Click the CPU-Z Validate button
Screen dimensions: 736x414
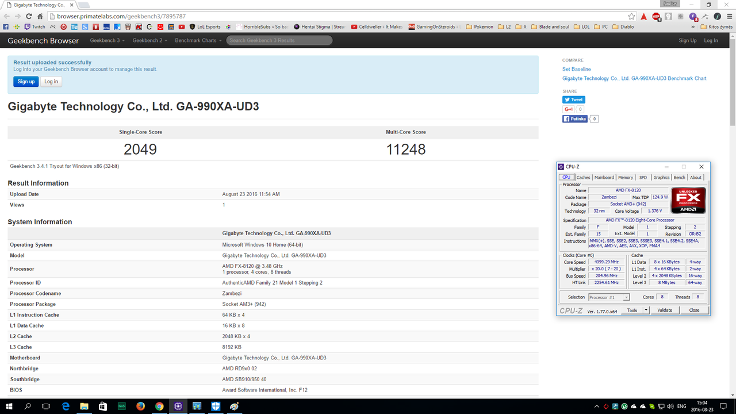(665, 310)
